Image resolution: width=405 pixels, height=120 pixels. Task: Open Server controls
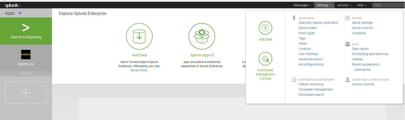point(362,28)
